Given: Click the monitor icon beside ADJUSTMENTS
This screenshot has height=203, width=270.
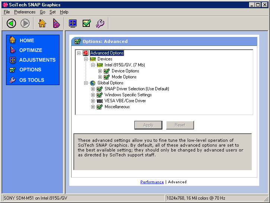Looking at the screenshot, I should click(13, 60).
